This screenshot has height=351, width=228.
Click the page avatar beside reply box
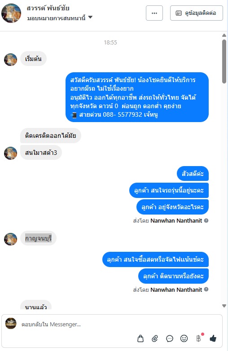click(x=11, y=323)
